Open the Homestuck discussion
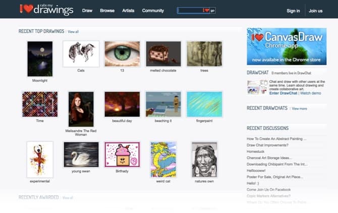 [255, 152]
